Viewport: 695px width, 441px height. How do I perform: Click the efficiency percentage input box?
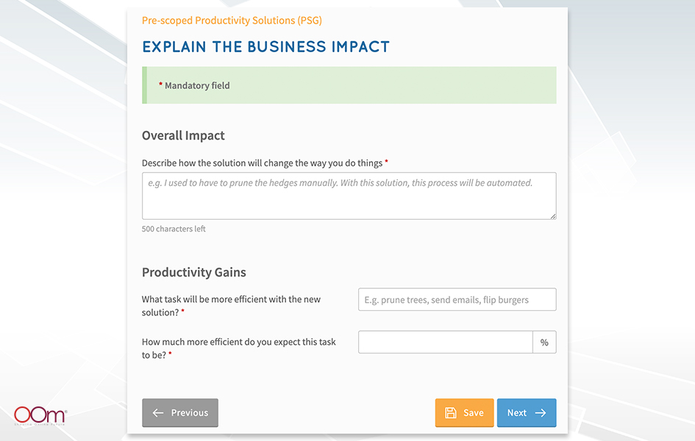446,343
